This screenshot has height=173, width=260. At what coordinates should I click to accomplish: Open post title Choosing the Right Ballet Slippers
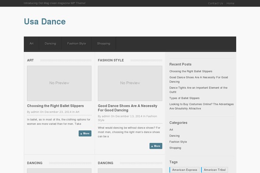(x=55, y=106)
